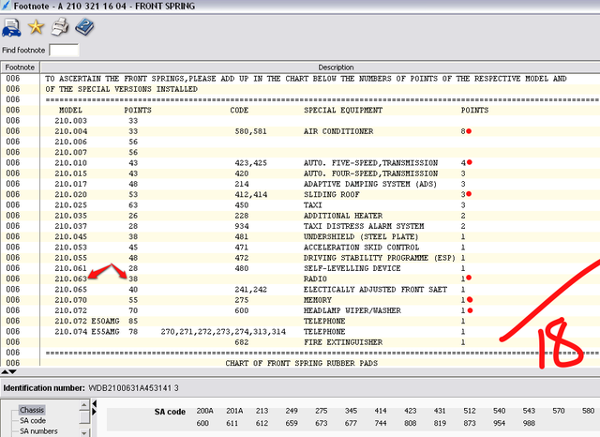Select SA code in the tree list
Screen dimensions: 600x437
click(33, 420)
